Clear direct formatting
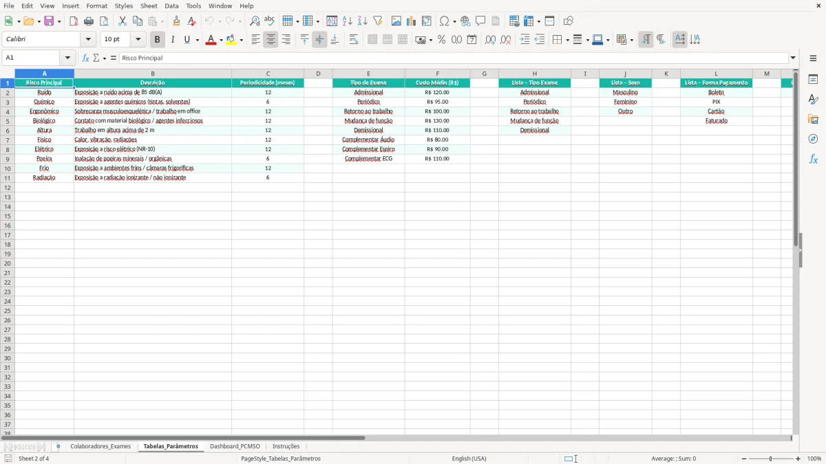 point(191,21)
